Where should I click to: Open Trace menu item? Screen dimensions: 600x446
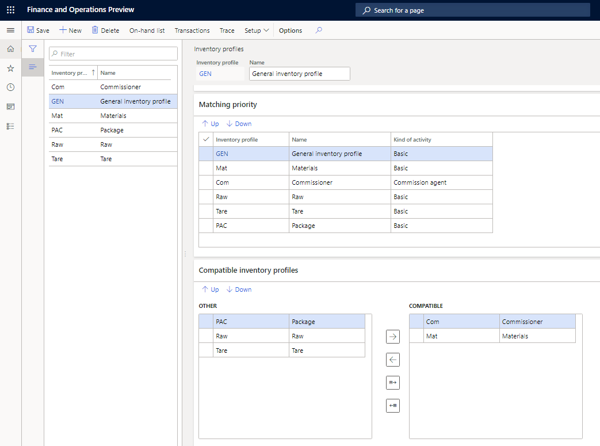pyautogui.click(x=227, y=31)
